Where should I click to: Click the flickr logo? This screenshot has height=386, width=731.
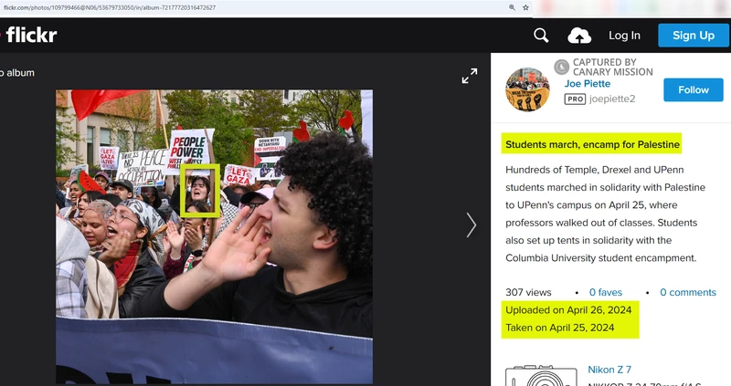tap(31, 36)
